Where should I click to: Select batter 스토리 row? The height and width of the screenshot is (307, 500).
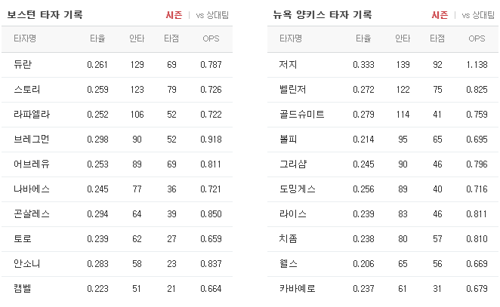coord(117,90)
